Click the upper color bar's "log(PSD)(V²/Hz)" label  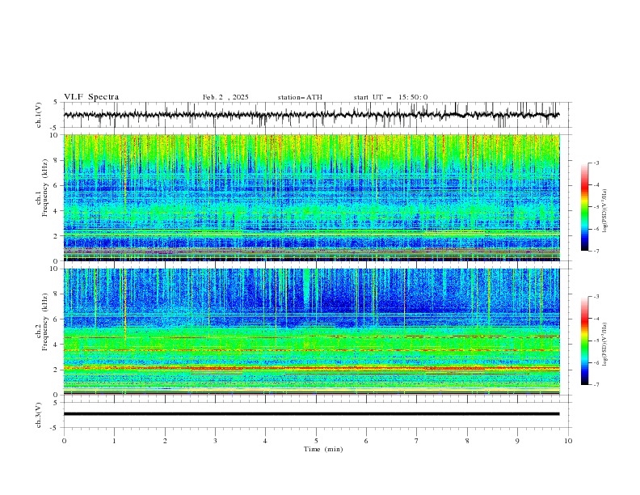(604, 210)
